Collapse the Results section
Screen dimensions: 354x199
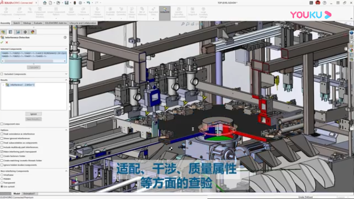pos(66,80)
